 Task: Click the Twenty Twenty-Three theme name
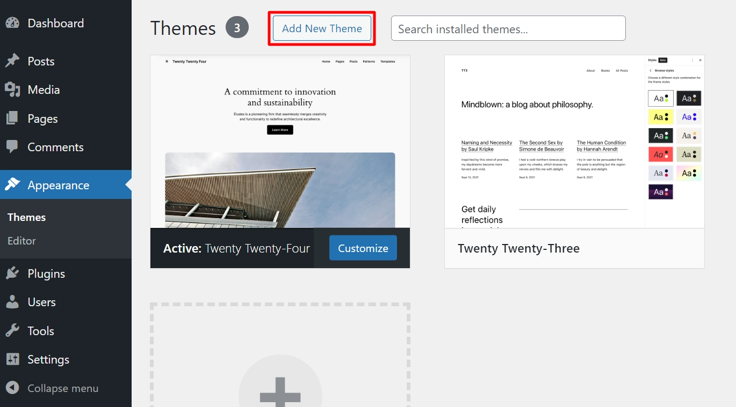tap(518, 248)
